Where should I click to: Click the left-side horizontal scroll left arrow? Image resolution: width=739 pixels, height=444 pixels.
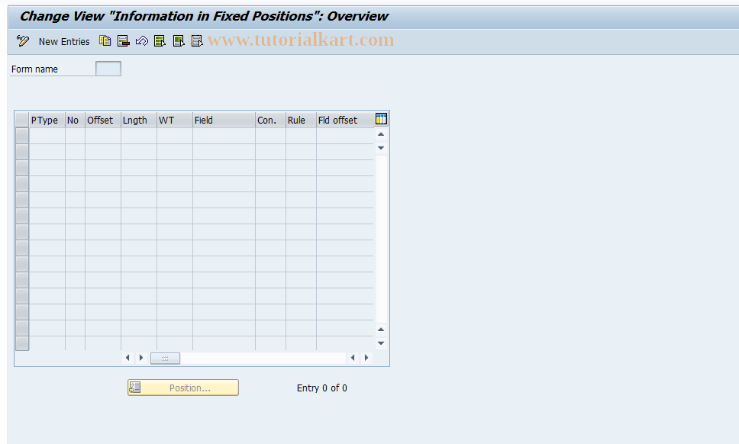tap(127, 358)
